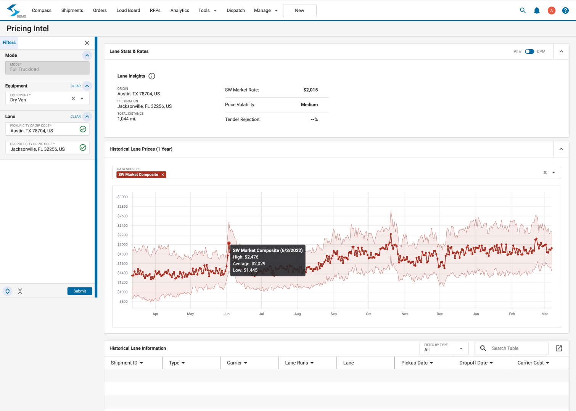This screenshot has height=411, width=576.
Task: Click the dropoff city validation checkmark
Action: [x=83, y=148]
